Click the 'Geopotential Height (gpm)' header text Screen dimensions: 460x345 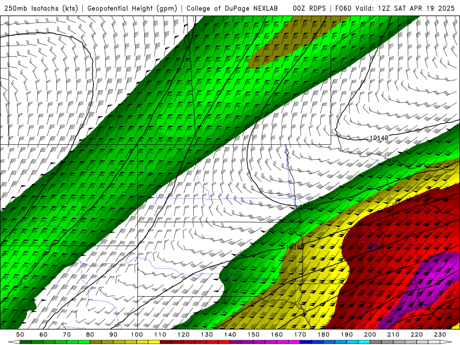click(x=132, y=9)
